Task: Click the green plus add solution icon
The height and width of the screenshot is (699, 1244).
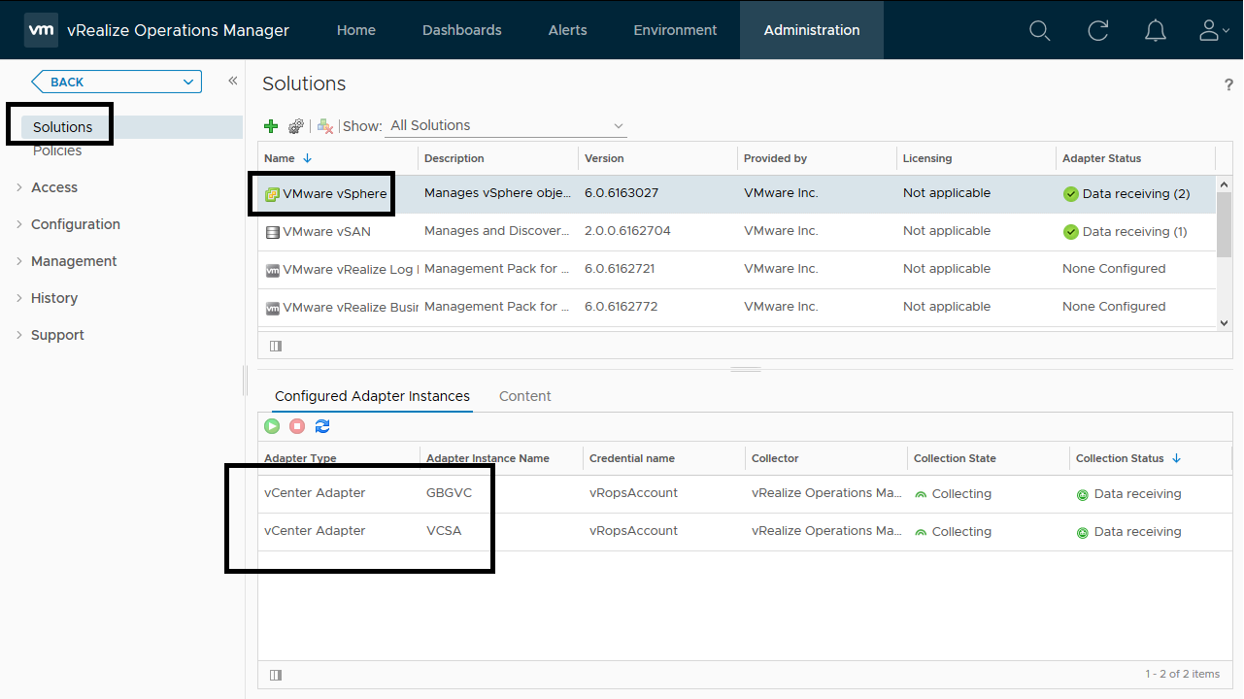Action: [x=271, y=126]
